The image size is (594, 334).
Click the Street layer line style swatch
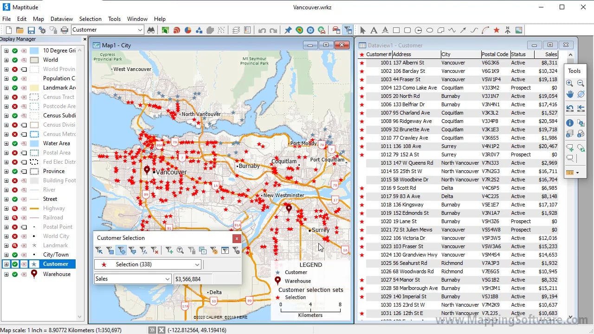(x=34, y=199)
